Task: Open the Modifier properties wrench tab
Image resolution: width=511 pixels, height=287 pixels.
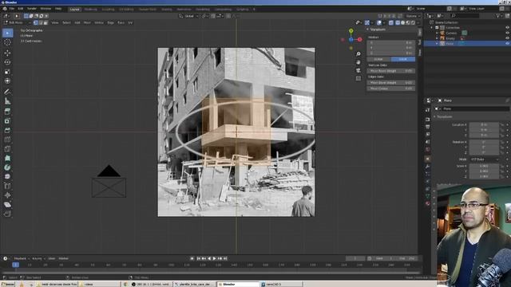Action: click(428, 167)
